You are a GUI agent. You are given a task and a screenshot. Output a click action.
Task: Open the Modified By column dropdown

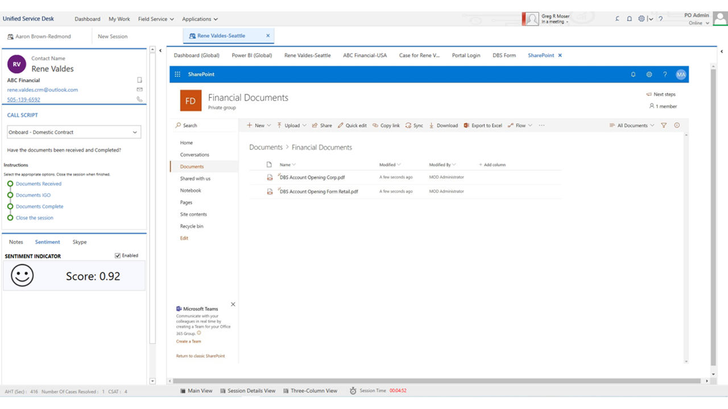(x=442, y=165)
